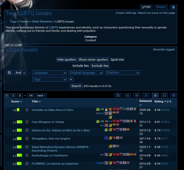Click Create child tag link
184x170 pixels.
click(x=126, y=13)
